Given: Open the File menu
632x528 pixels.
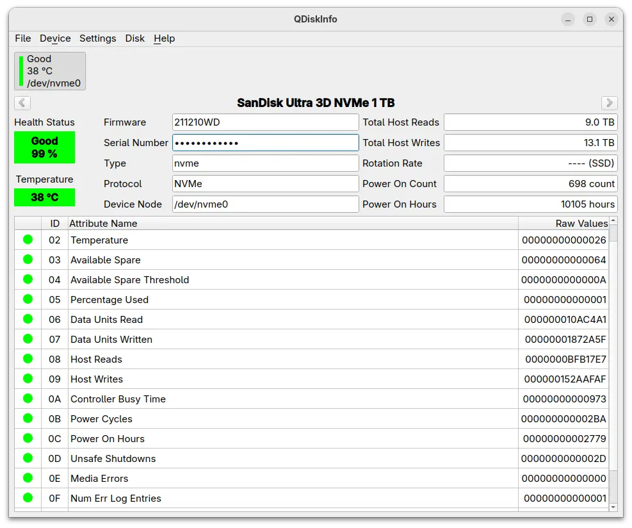Looking at the screenshot, I should coord(22,38).
